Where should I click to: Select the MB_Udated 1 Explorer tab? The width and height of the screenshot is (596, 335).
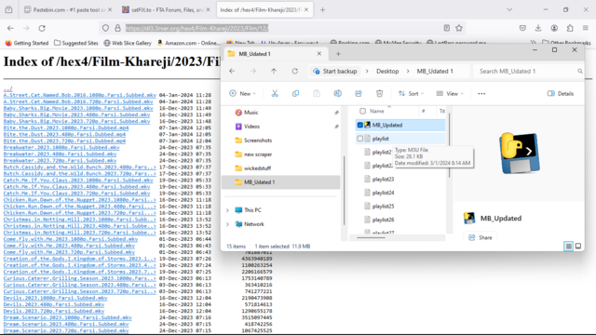tap(276, 54)
